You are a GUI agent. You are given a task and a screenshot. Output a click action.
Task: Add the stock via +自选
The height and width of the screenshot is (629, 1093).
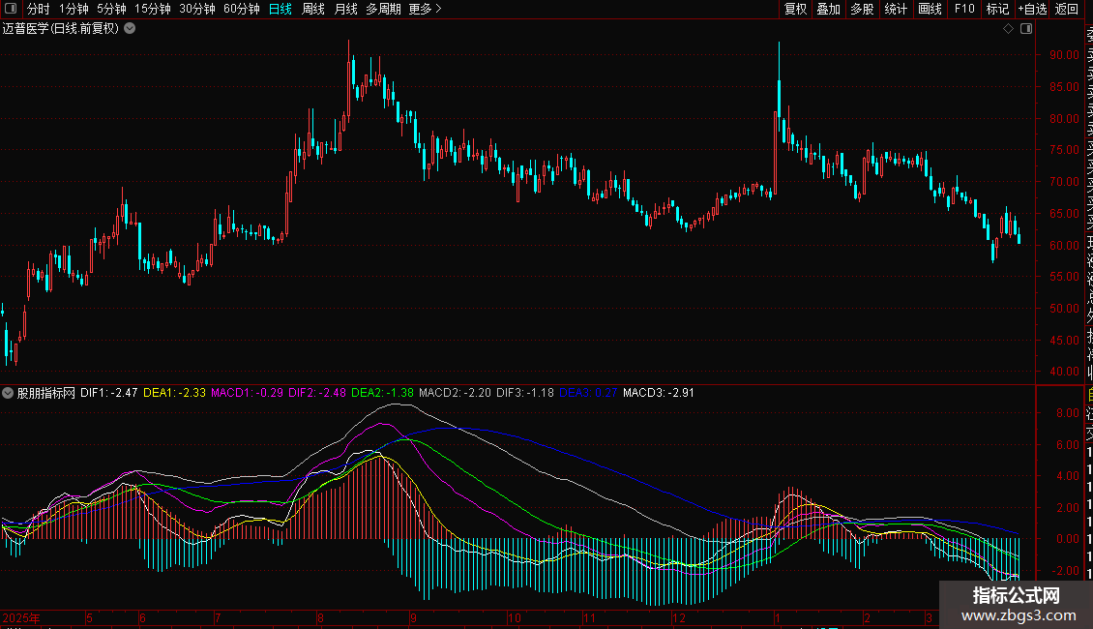1032,10
